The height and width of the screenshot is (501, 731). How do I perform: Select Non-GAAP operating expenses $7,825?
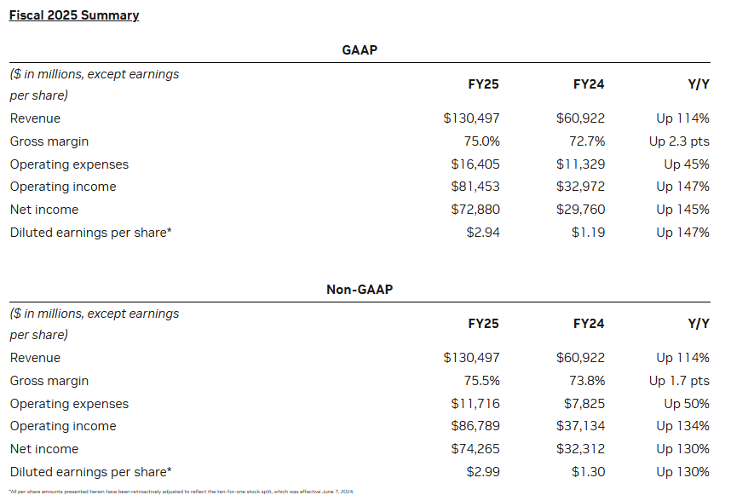tap(584, 404)
